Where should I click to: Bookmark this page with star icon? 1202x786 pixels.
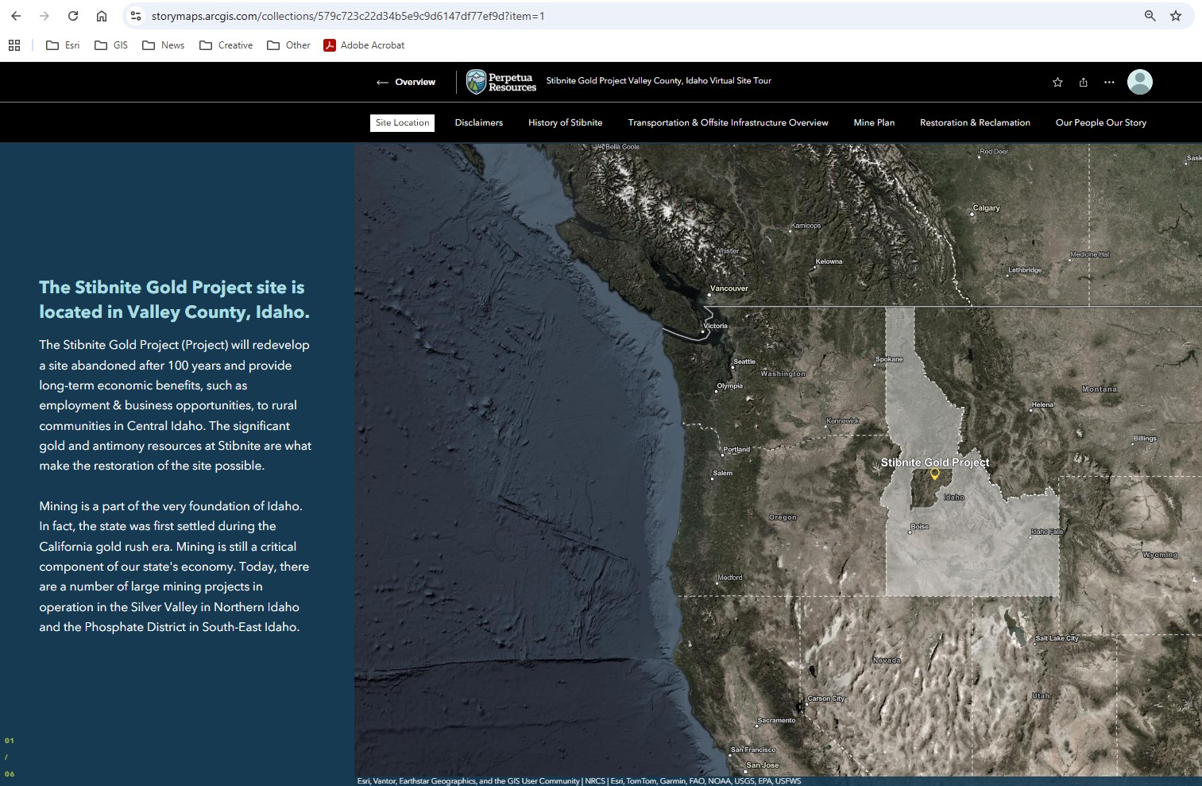click(x=1176, y=16)
